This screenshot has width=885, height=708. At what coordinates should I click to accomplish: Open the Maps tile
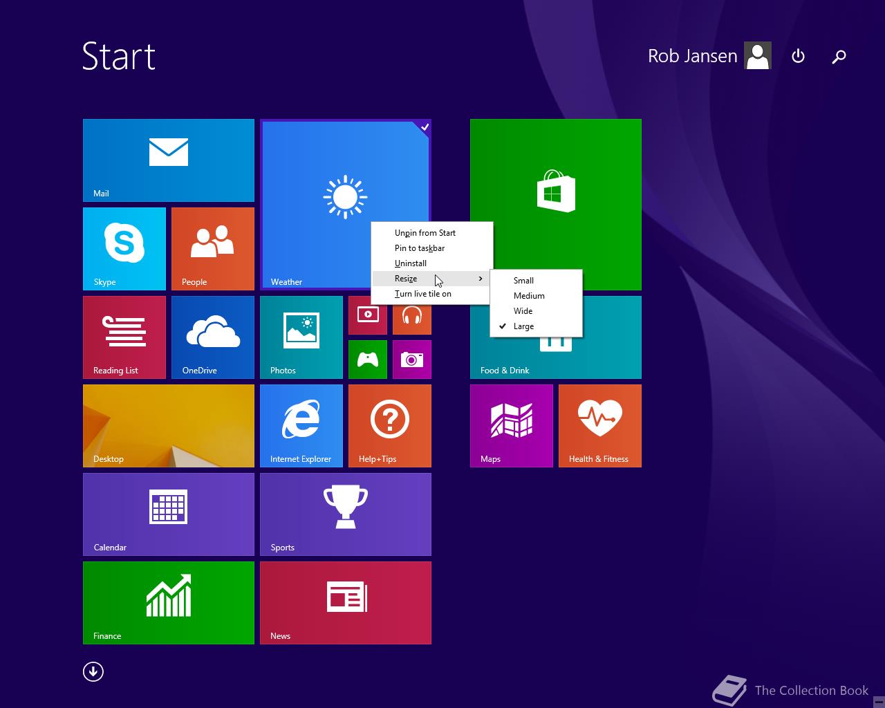[x=512, y=426]
